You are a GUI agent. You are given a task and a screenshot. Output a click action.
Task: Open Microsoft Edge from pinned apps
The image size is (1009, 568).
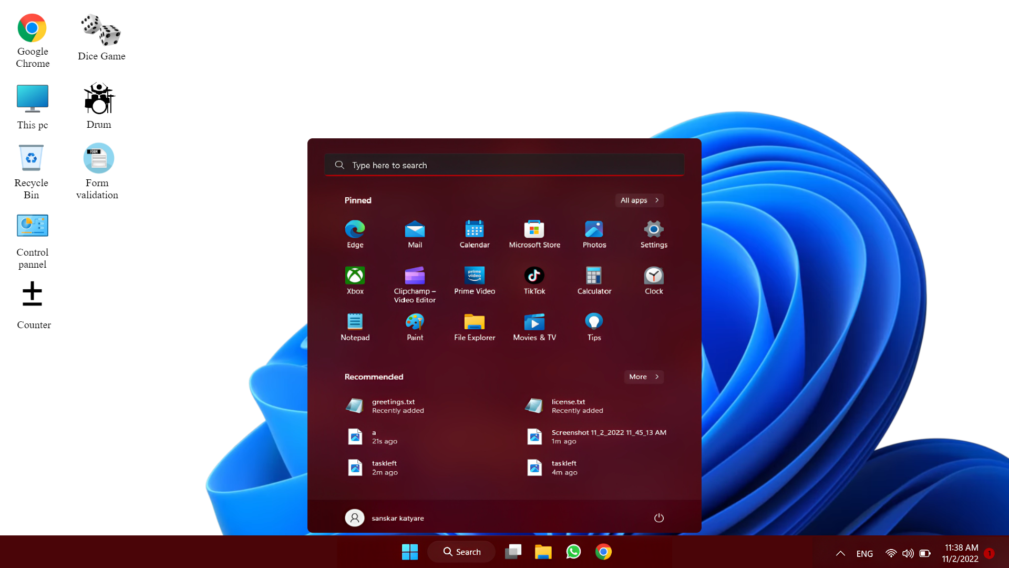pos(355,234)
